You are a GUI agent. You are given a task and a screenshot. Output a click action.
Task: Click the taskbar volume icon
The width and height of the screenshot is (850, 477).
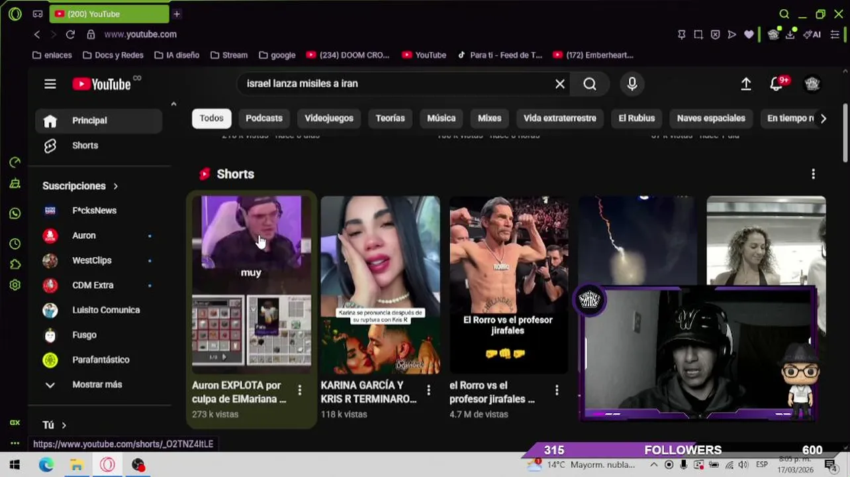(743, 465)
